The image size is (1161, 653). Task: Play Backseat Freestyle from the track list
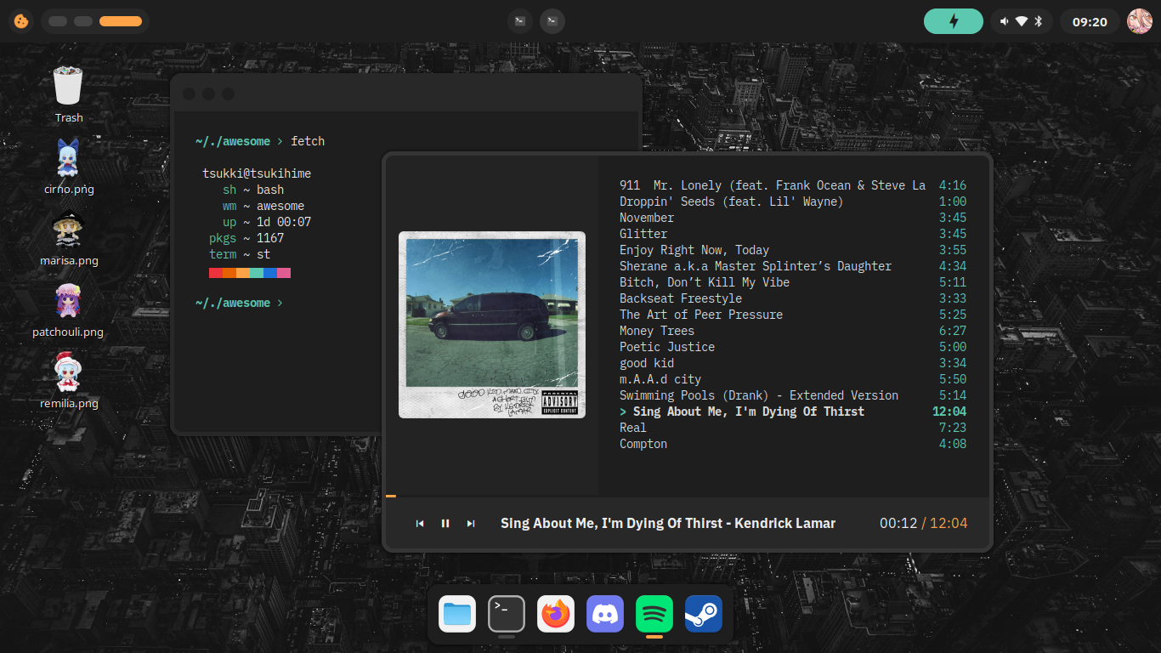click(680, 298)
